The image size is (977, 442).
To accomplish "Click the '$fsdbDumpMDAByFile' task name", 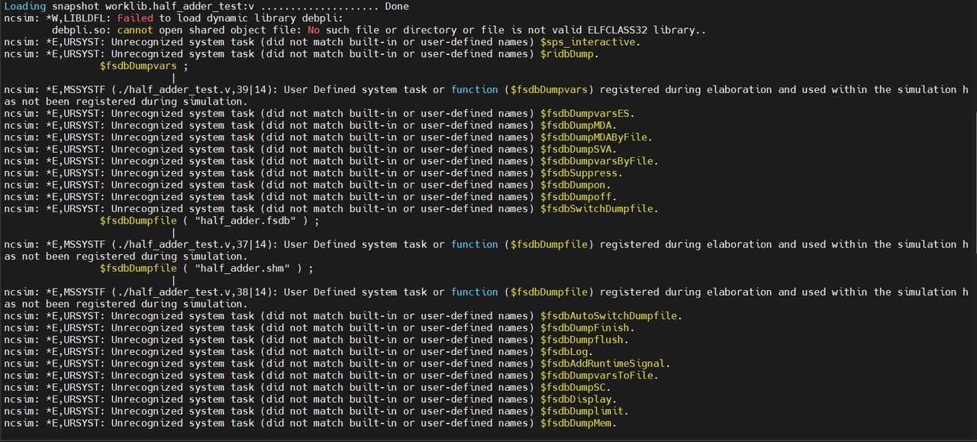I will pyautogui.click(x=593, y=137).
